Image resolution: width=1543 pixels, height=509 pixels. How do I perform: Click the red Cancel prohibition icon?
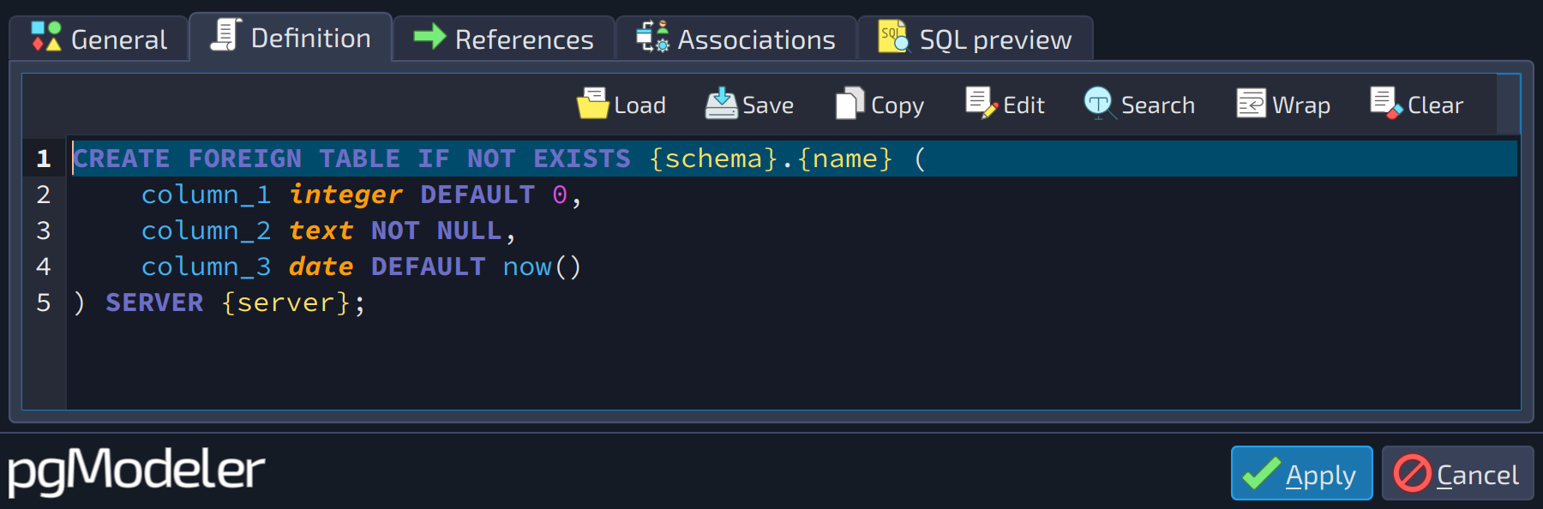click(1412, 473)
